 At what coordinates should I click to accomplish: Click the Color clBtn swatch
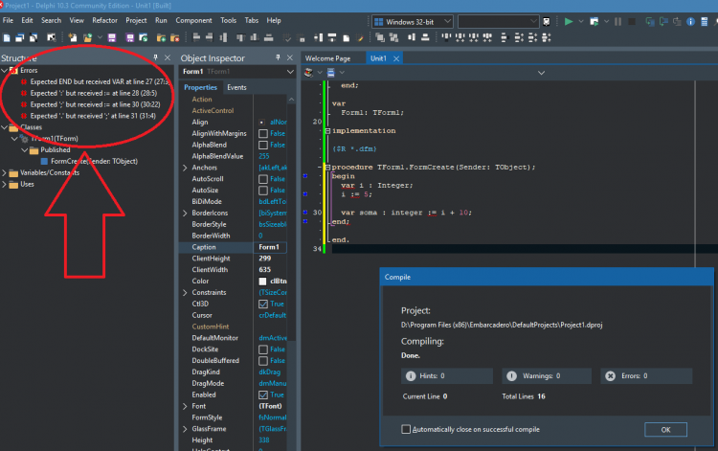pos(262,282)
